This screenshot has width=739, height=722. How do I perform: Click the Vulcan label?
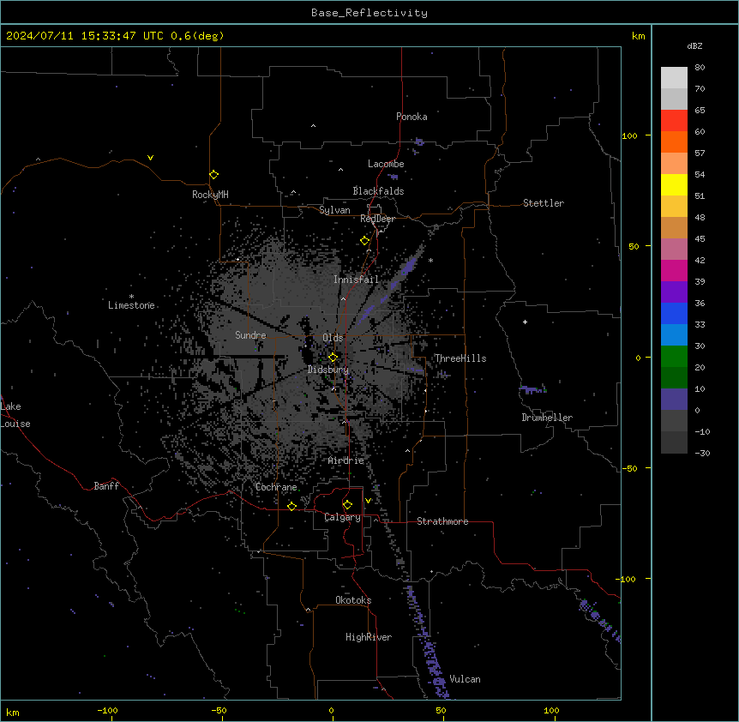[466, 679]
